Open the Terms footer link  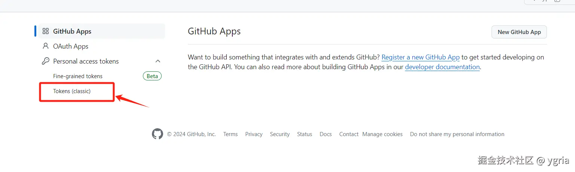click(x=230, y=134)
